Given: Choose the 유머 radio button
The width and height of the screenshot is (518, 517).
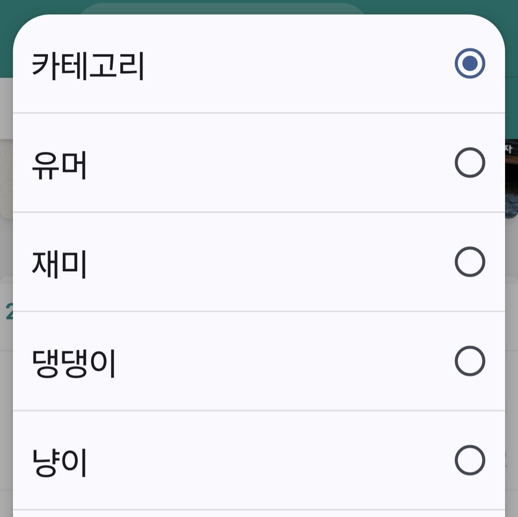Looking at the screenshot, I should coord(470,163).
